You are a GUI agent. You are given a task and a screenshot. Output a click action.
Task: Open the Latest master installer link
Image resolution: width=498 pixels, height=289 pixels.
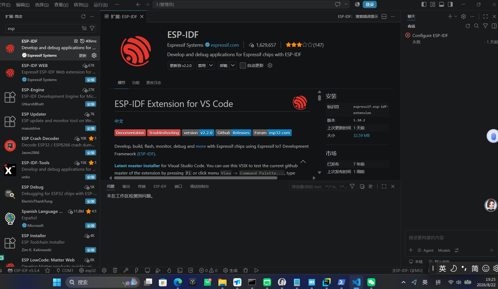point(137,166)
